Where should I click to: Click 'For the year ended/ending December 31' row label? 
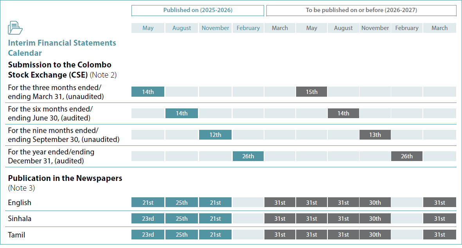51,156
